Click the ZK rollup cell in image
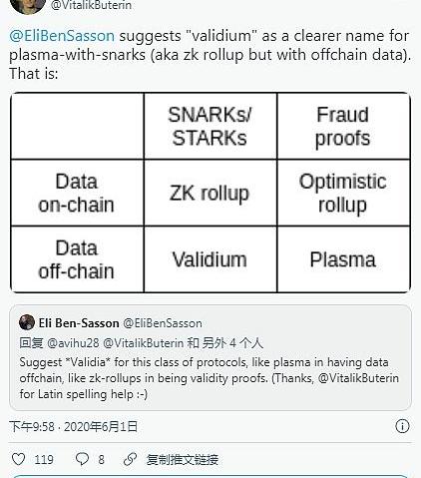The width and height of the screenshot is (421, 478). click(210, 193)
